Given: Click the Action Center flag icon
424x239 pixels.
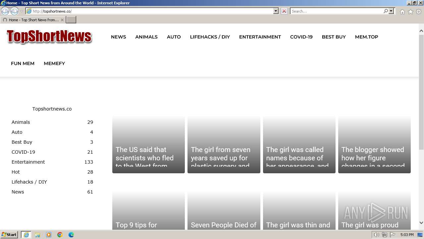Looking at the screenshot, I should [393, 235].
